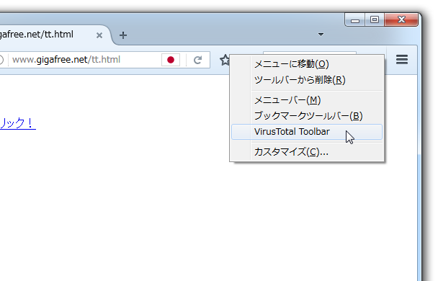The image size is (438, 281).
Task: Enable VirusTotal Toolbar menu item
Action: point(307,132)
